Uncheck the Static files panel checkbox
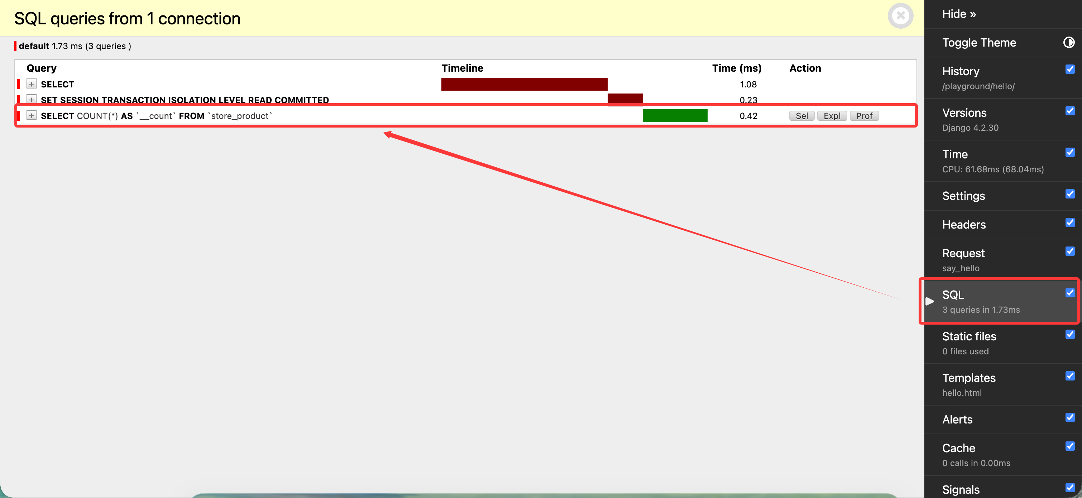 point(1070,334)
